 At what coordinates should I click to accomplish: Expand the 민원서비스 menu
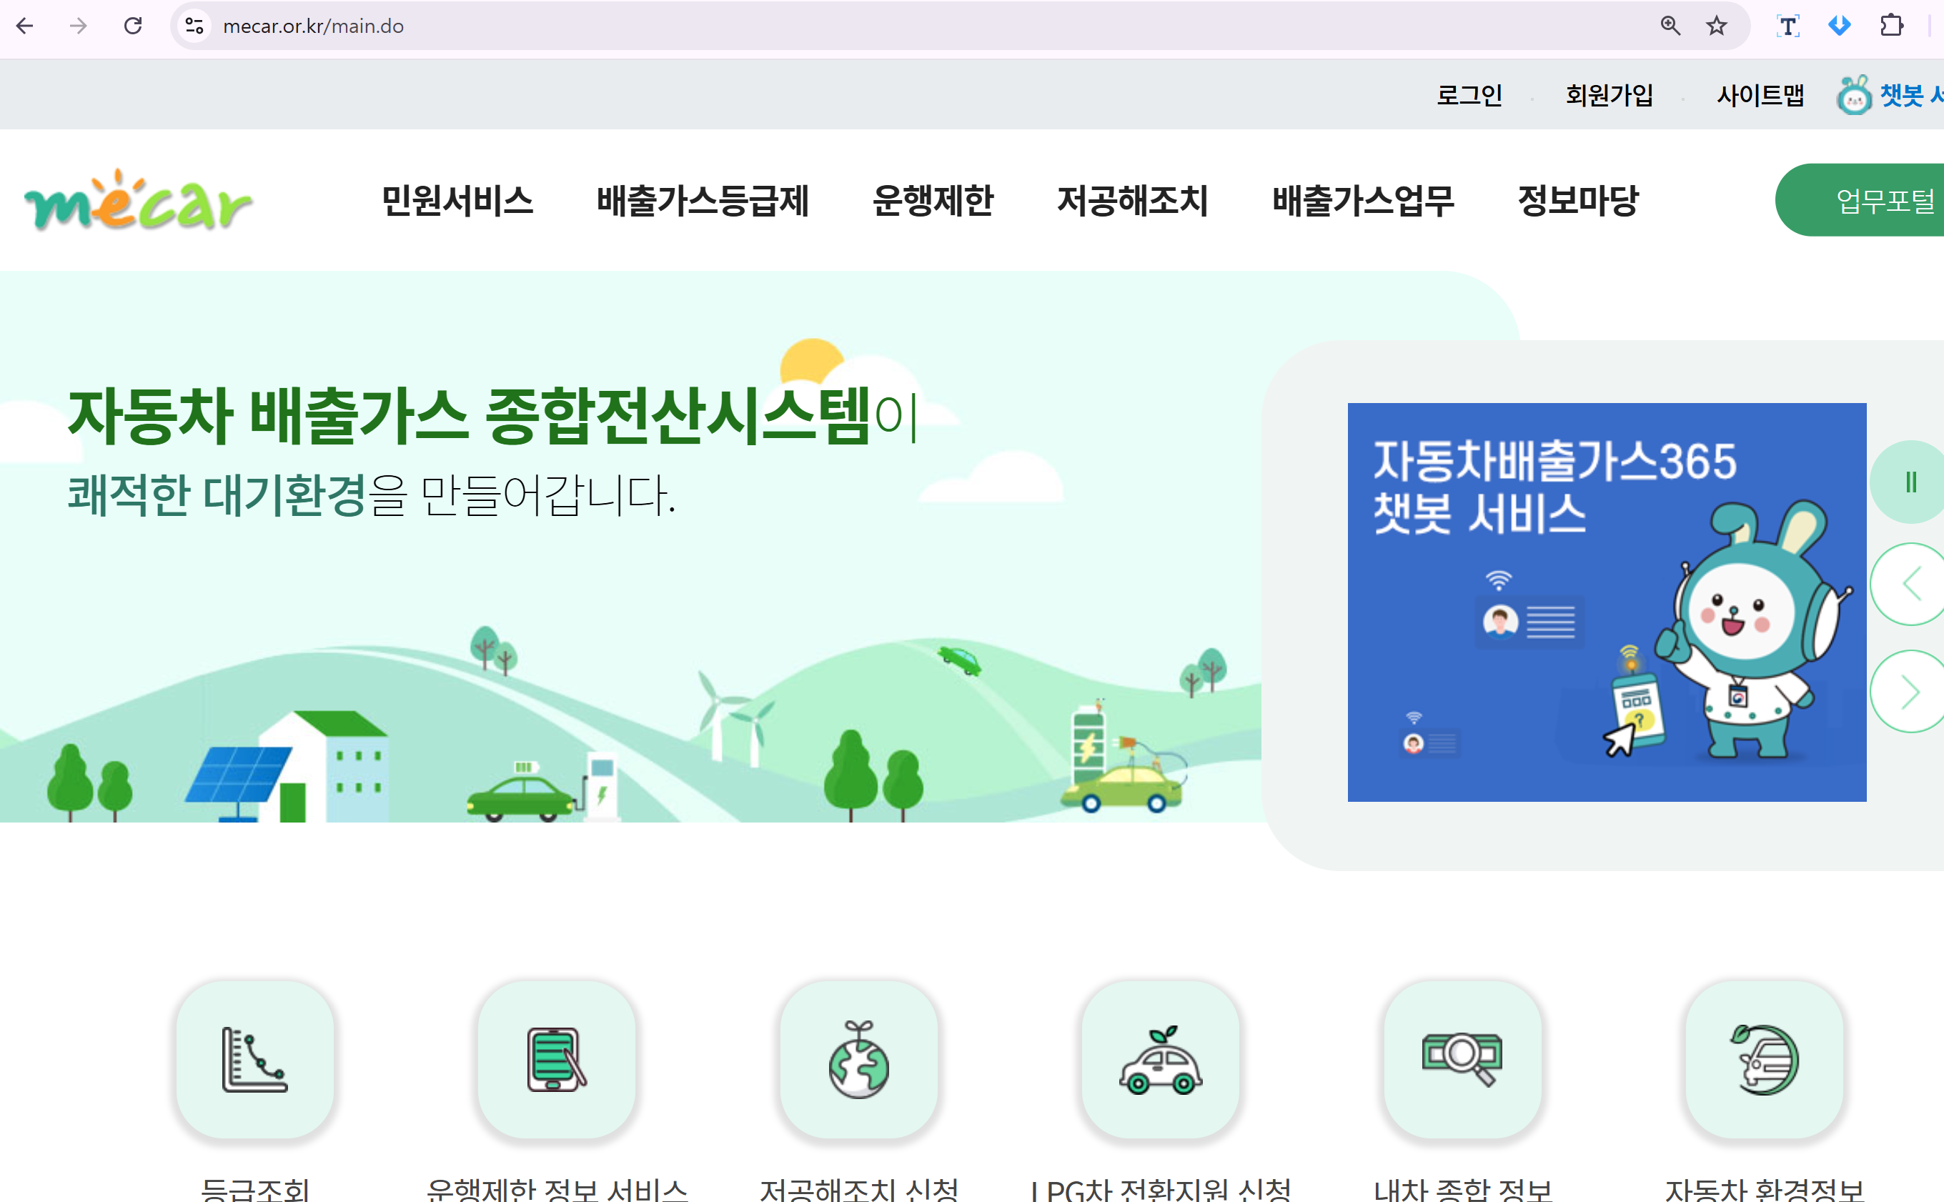457,200
